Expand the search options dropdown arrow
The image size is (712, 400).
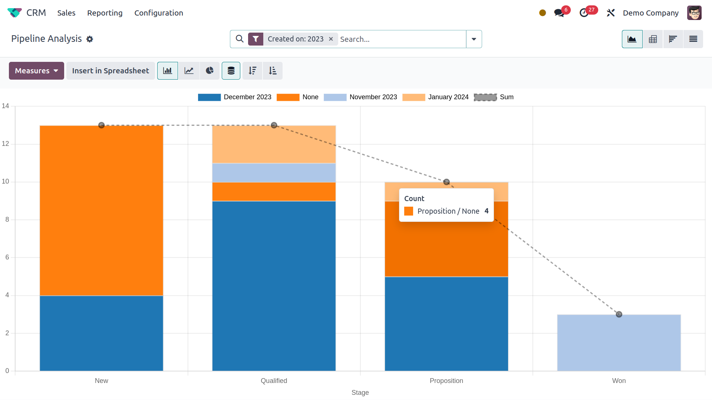pyautogui.click(x=474, y=39)
